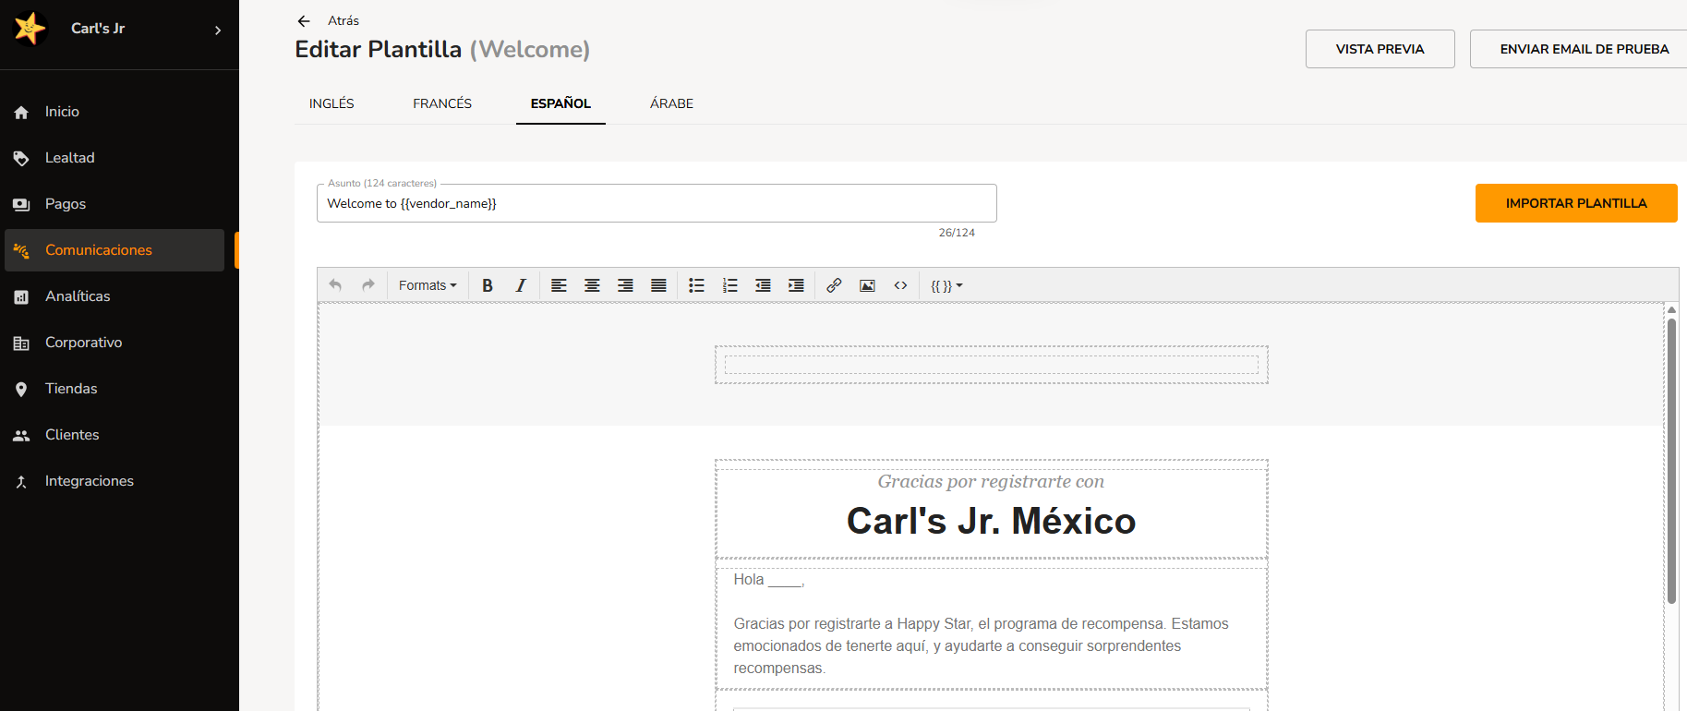Justify the text
Image resolution: width=1687 pixels, height=711 pixels.
658,285
